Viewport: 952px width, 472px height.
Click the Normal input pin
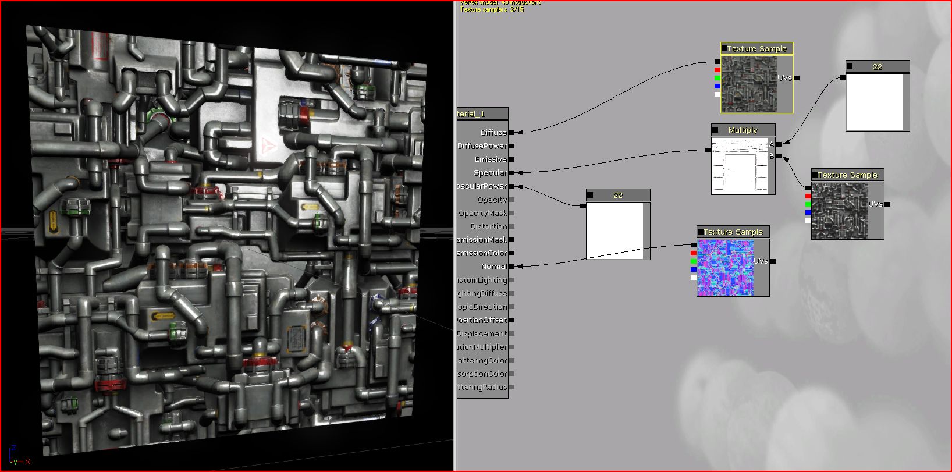coord(511,267)
